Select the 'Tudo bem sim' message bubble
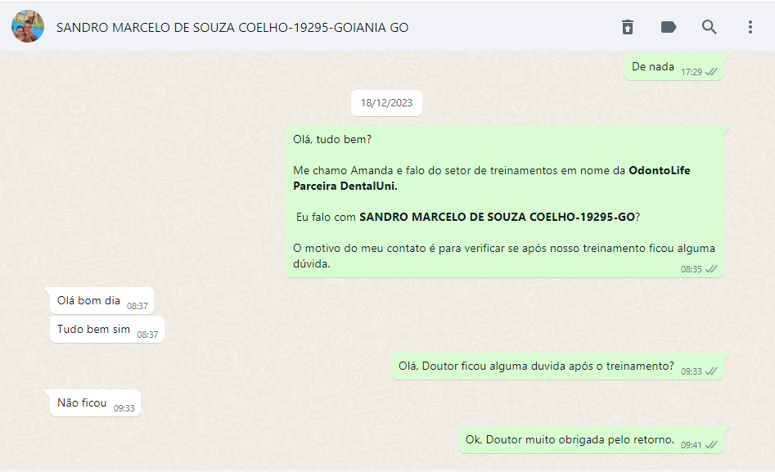 [106, 329]
